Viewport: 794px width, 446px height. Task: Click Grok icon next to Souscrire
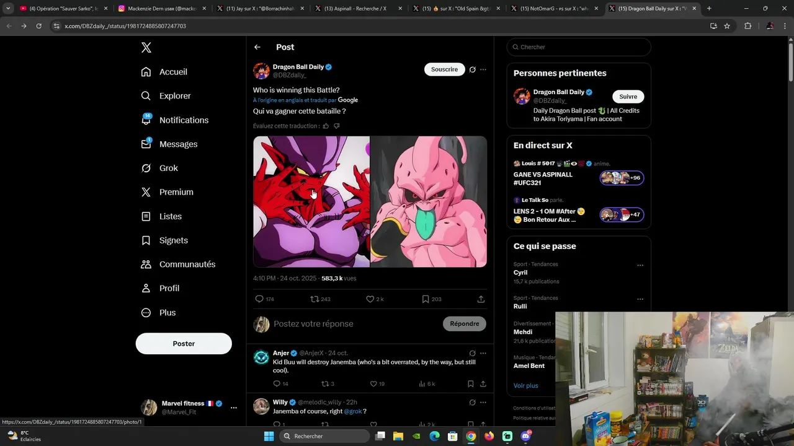473,69
